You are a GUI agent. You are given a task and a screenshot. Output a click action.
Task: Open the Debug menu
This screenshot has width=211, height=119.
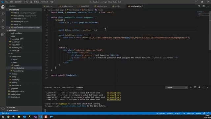tap(37, 2)
